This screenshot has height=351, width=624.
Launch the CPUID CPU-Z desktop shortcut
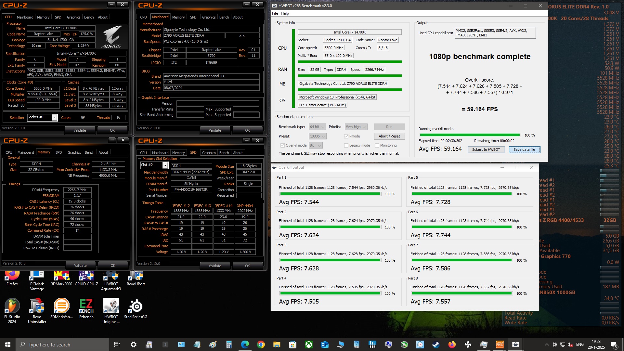[x=86, y=279]
